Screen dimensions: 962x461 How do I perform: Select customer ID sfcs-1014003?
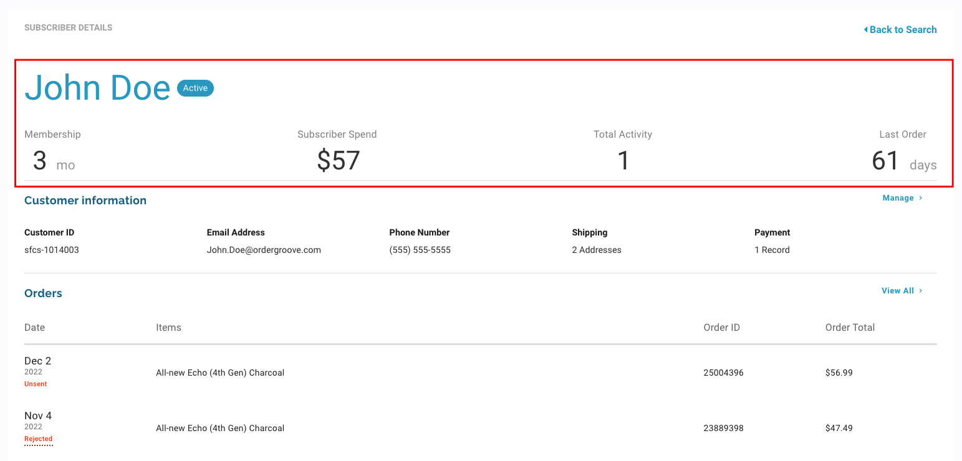point(52,250)
